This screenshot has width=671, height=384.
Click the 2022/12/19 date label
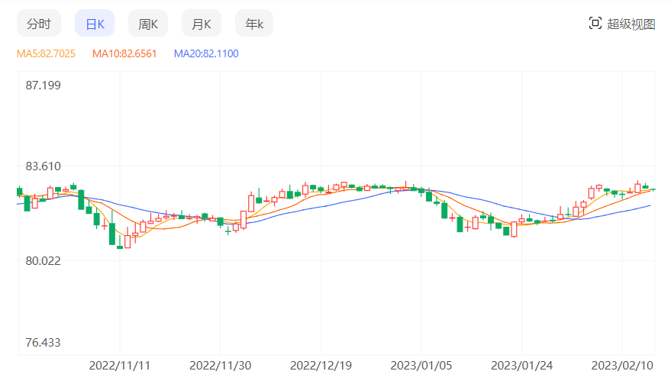[321, 366]
